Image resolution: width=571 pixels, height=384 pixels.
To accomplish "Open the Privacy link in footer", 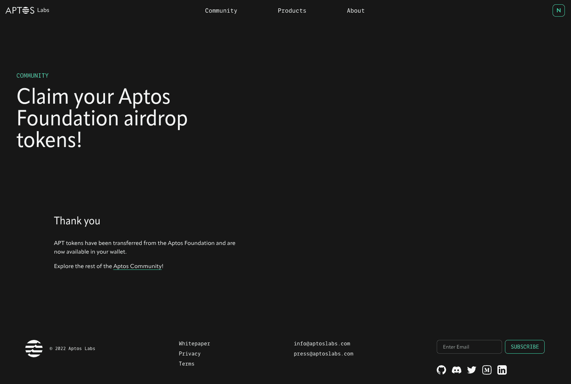I will 190,354.
